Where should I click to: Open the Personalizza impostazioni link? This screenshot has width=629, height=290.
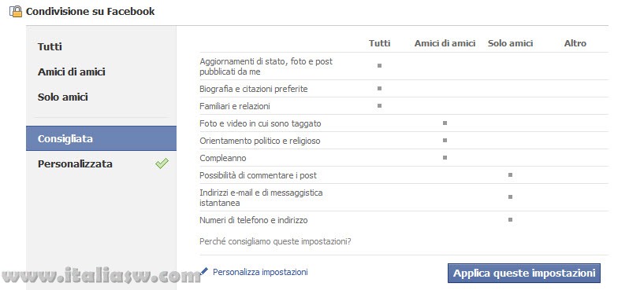pos(260,272)
